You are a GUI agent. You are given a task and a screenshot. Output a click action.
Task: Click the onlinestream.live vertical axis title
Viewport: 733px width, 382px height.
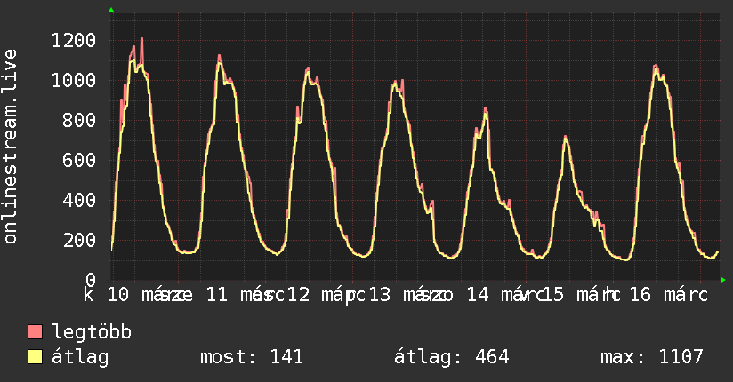tap(10, 147)
